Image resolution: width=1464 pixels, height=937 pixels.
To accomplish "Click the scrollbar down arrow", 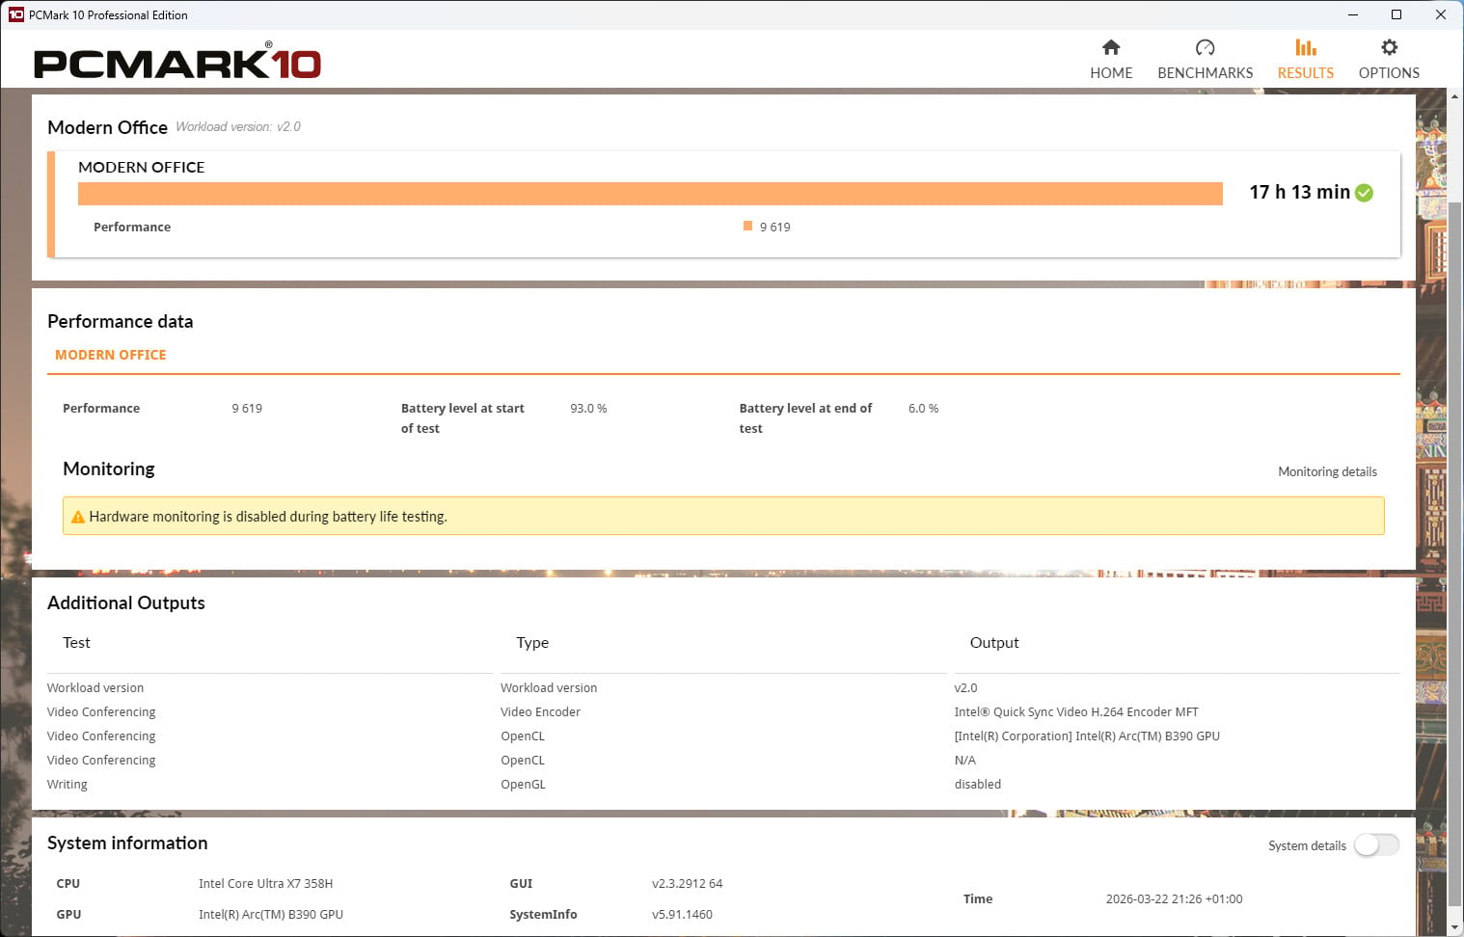I will (1455, 928).
